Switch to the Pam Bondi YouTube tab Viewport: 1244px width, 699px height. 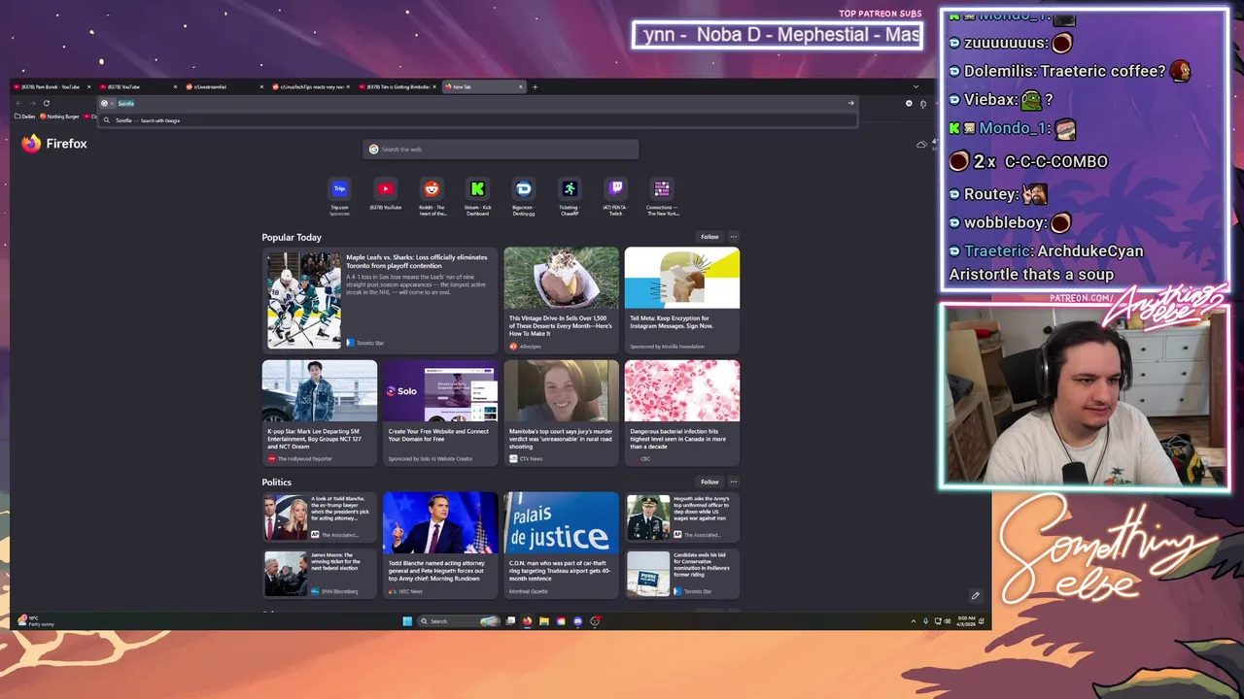[51, 86]
